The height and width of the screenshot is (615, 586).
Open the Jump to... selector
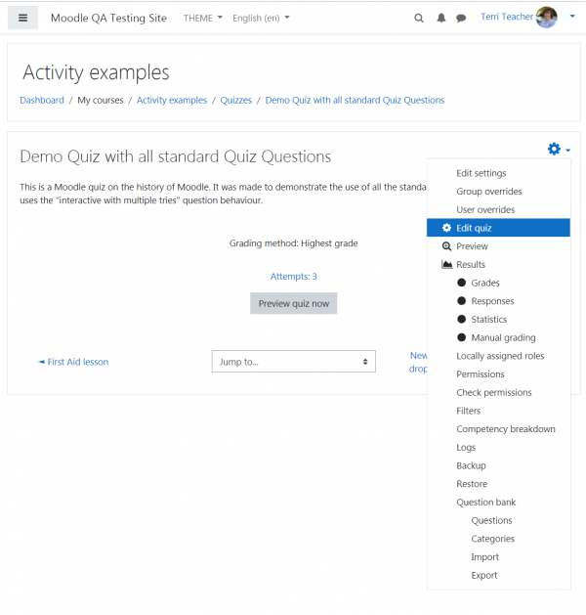[294, 361]
